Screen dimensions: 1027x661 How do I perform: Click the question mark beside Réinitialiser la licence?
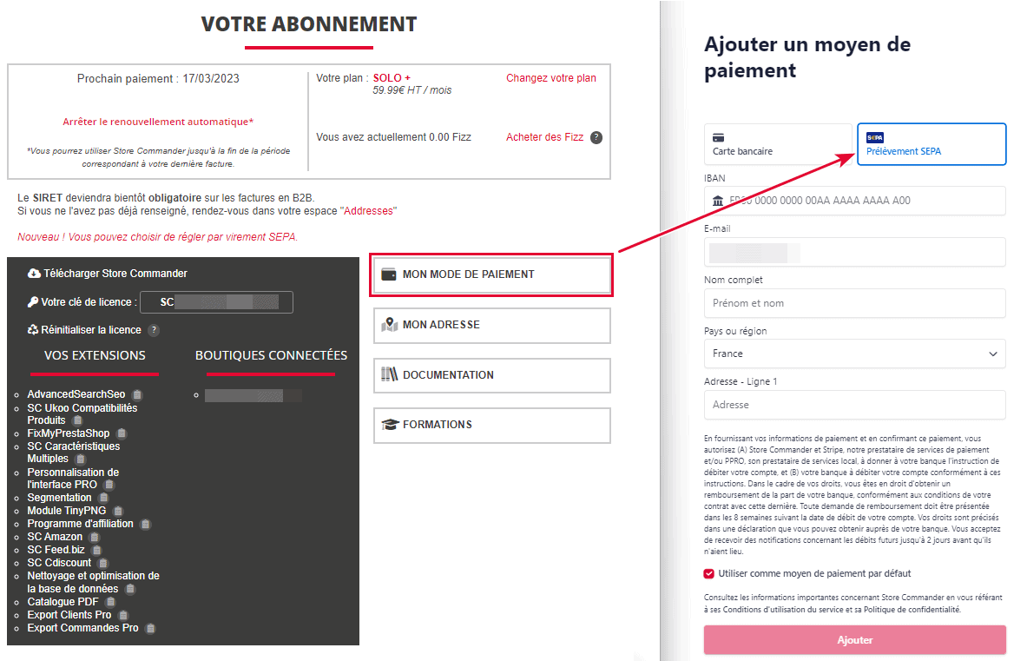[154, 330]
